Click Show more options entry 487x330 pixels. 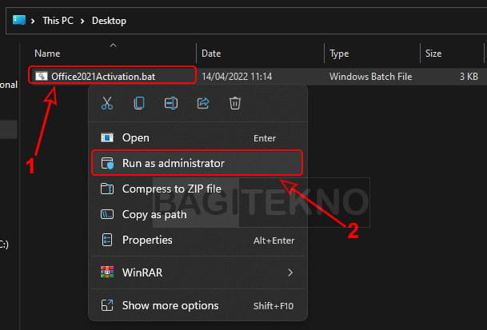pos(170,305)
